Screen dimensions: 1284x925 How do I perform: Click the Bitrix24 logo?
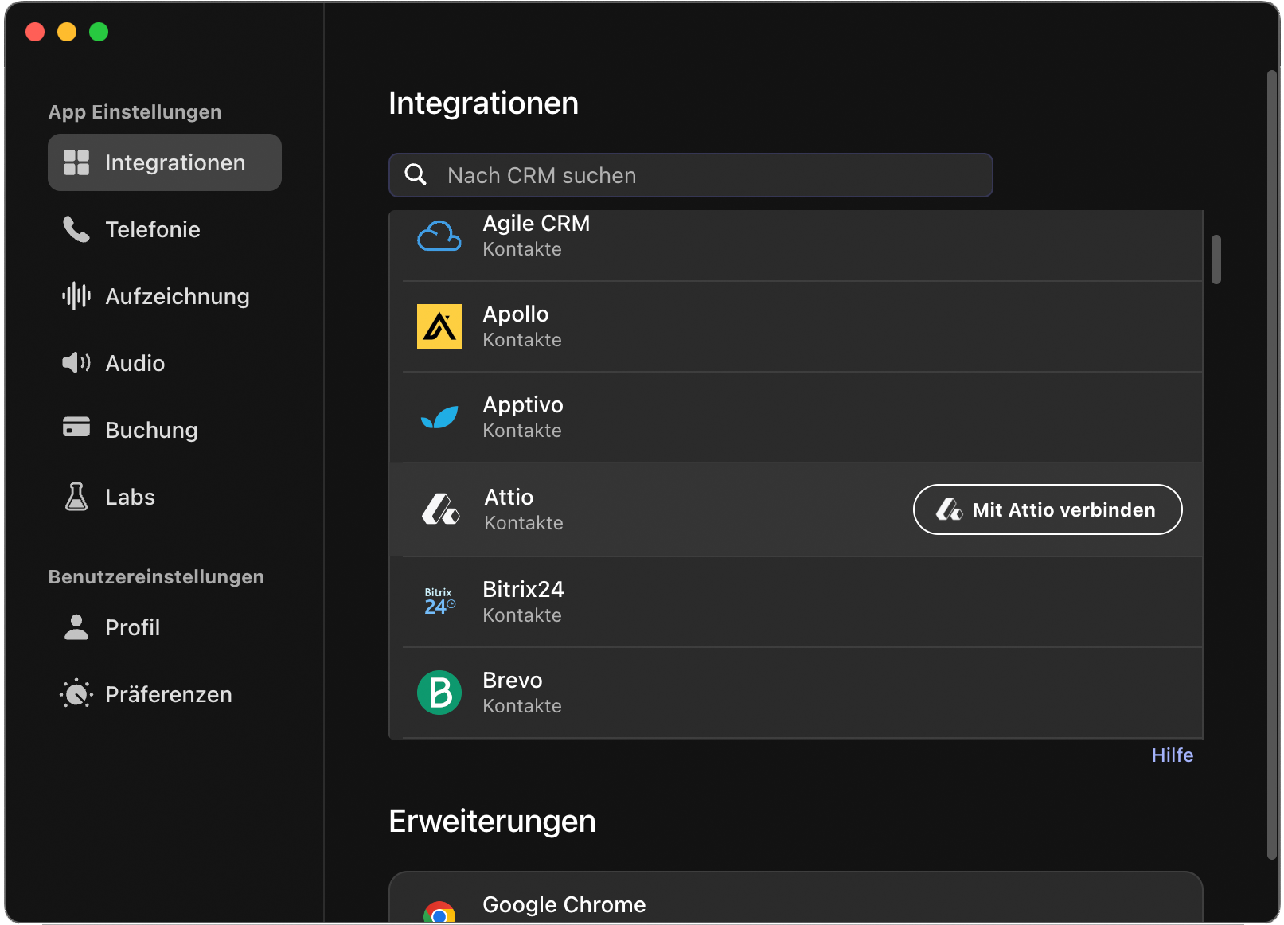click(x=439, y=602)
